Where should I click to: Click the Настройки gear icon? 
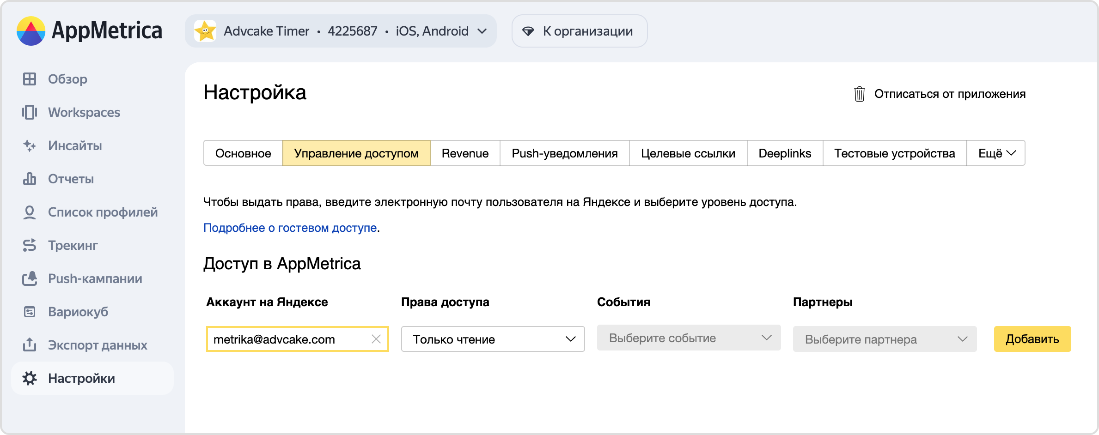[x=30, y=378]
